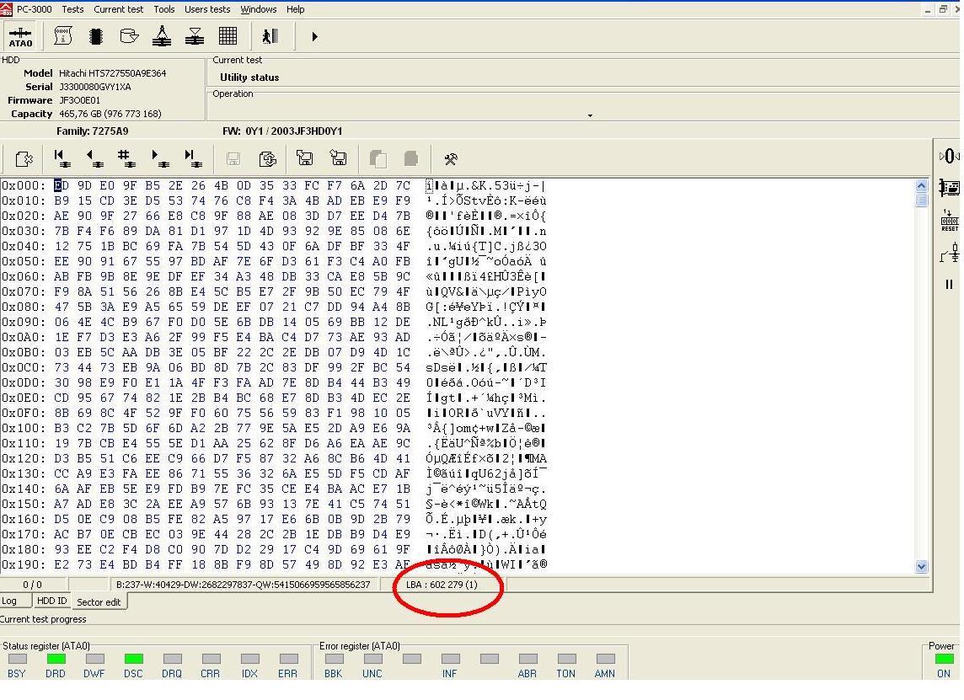
Task: Click the hex editor scrollbar down arrow
Action: [921, 567]
